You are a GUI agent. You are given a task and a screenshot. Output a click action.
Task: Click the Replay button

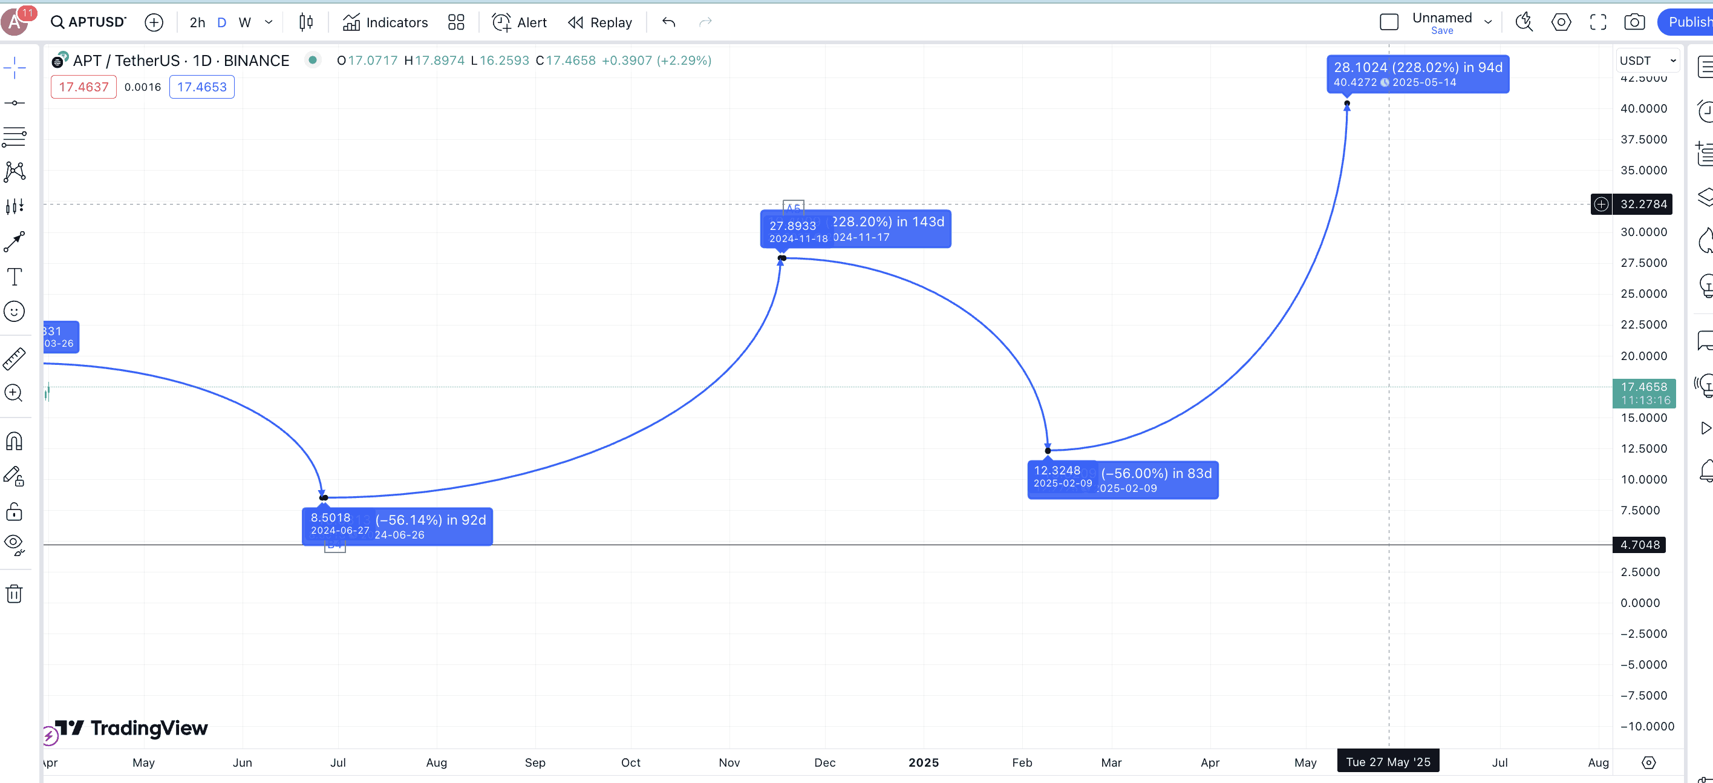600,22
